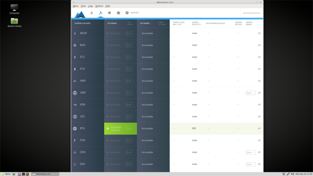Open the Logs menu
The image size is (313, 176).
[91, 6]
